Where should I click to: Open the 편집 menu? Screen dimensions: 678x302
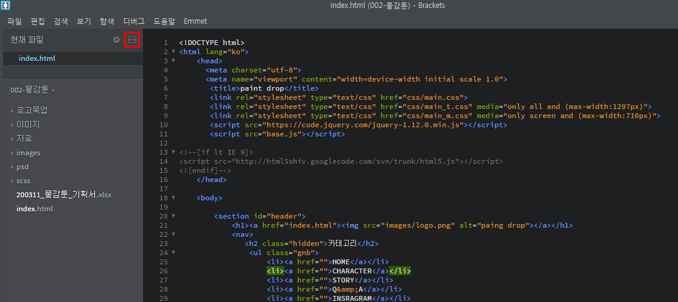pyautogui.click(x=38, y=21)
